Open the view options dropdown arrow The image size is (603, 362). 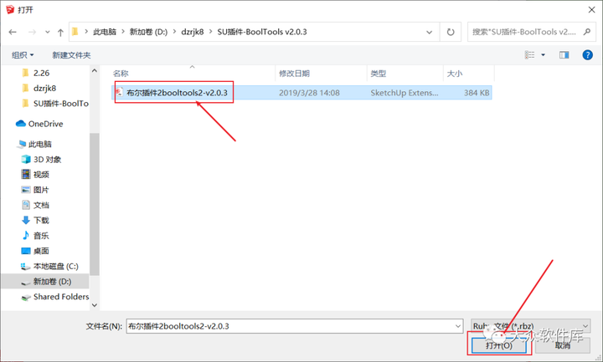[x=543, y=55]
